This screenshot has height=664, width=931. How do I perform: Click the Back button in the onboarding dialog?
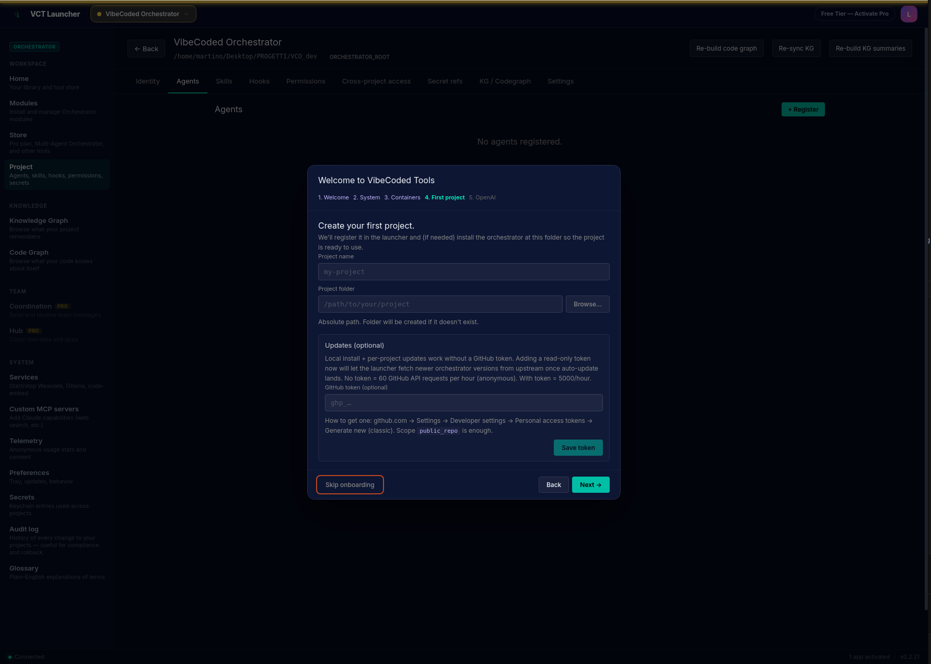pos(554,485)
